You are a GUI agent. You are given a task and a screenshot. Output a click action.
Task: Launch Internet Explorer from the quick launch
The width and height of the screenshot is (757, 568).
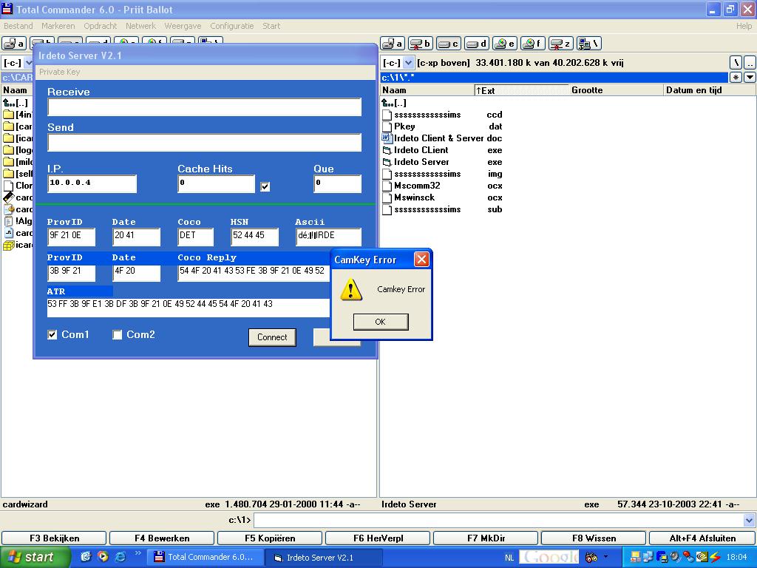click(x=120, y=557)
